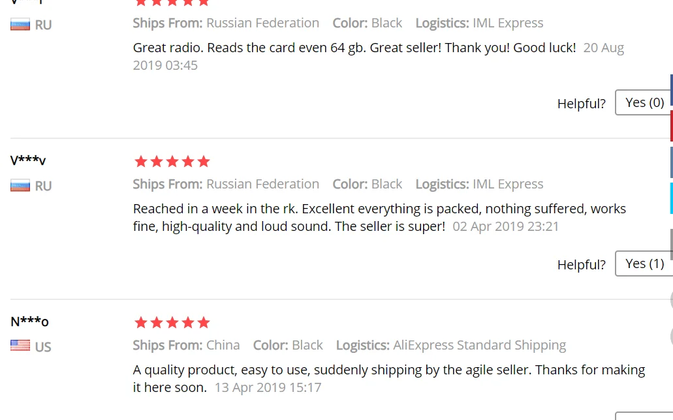Screen dimensions: 673x420
Task: Click the star rating above N***o's review
Action: pyautogui.click(x=172, y=322)
